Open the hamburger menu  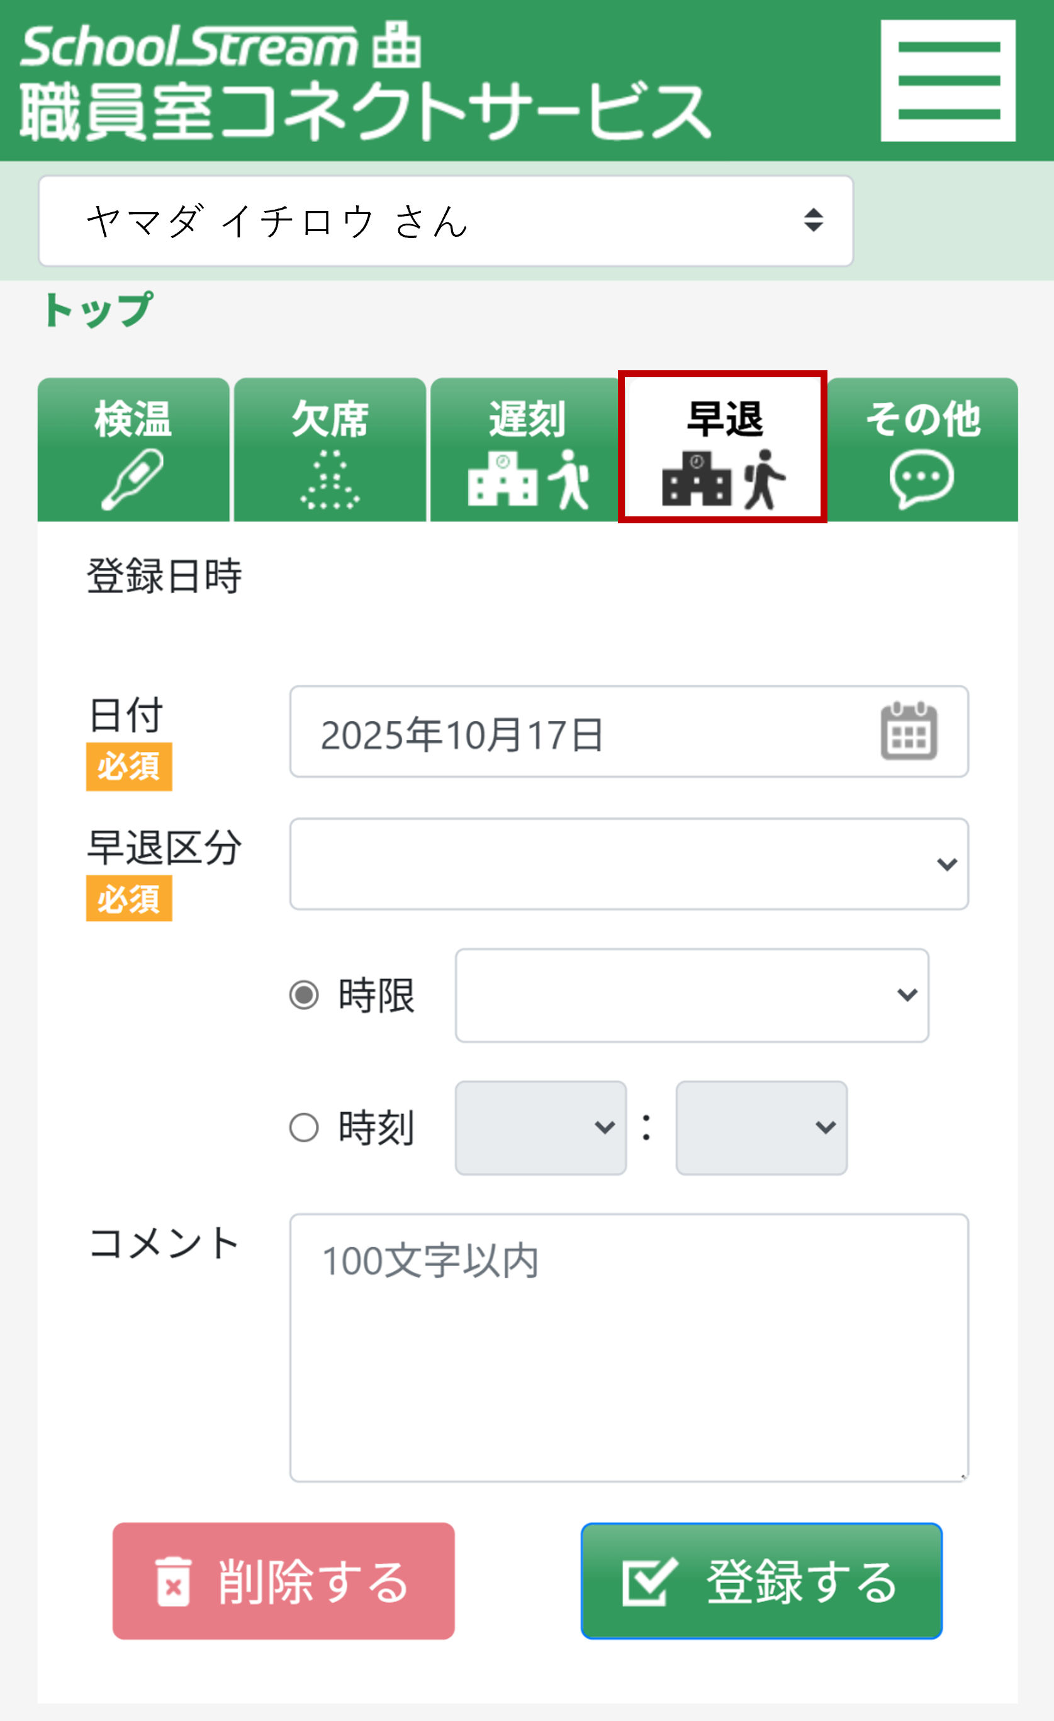947,79
